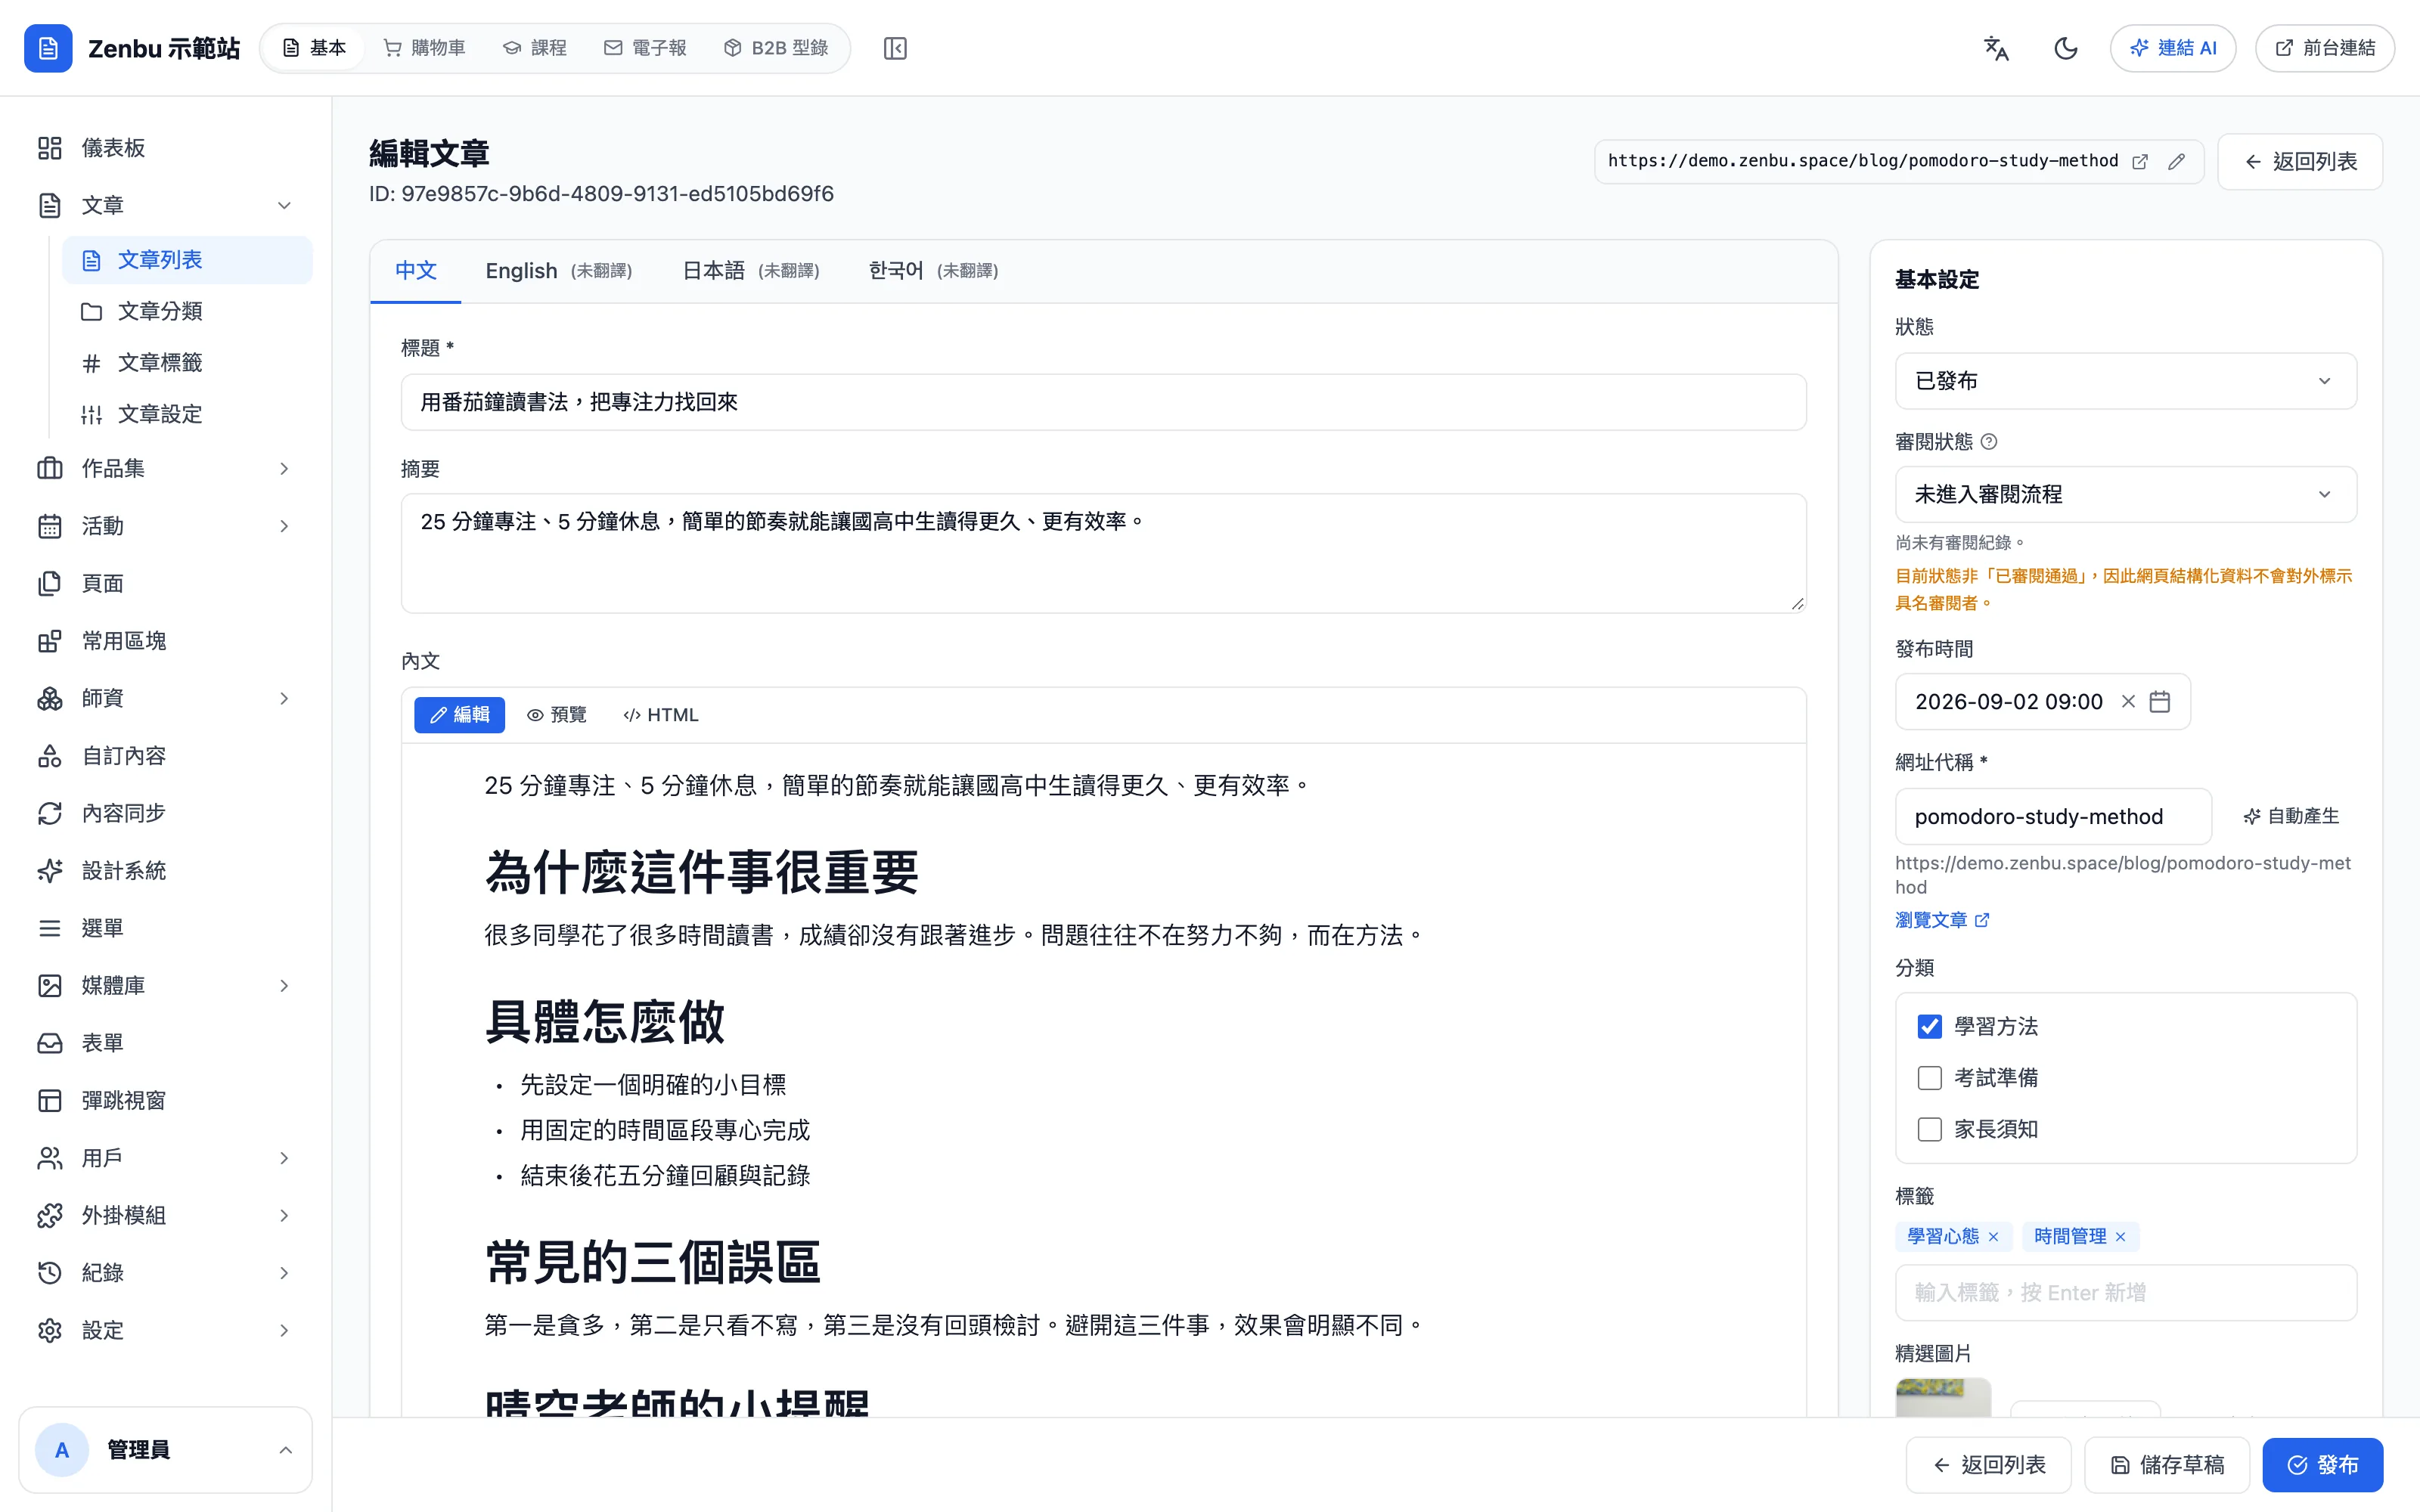Viewport: 2420px width, 1512px height.
Task: Select the B2B 型錄 top tab
Action: click(776, 48)
